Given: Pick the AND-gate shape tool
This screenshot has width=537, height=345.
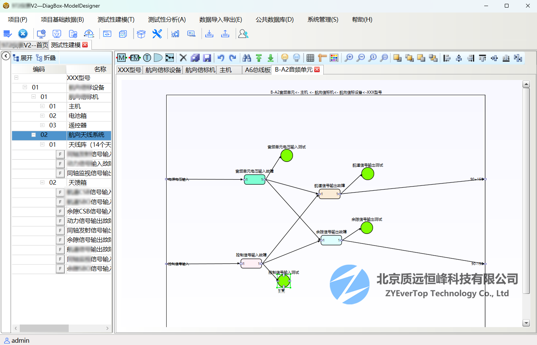Looking at the screenshot, I should (158, 58).
